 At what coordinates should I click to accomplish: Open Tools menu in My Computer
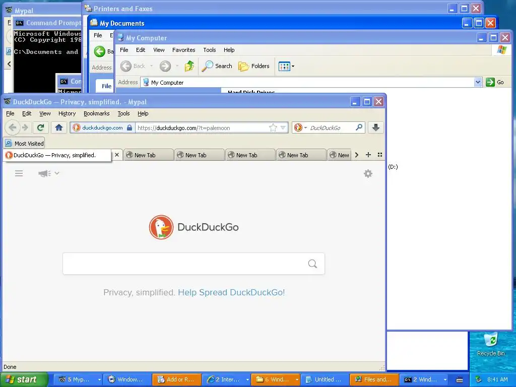click(x=209, y=50)
